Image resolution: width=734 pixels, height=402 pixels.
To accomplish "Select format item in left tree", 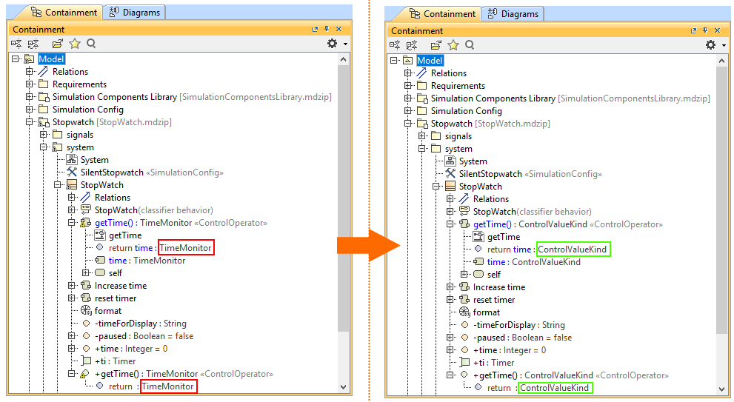I will point(107,311).
